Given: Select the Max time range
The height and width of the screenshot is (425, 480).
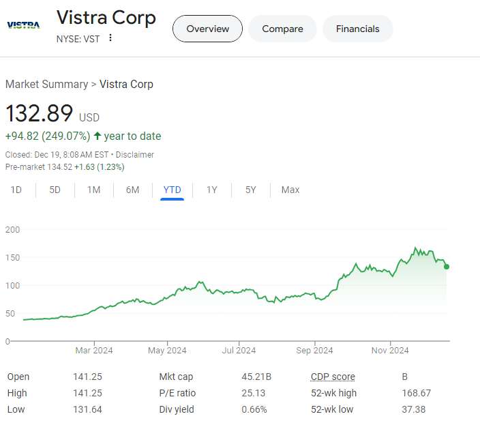Looking at the screenshot, I should (290, 190).
